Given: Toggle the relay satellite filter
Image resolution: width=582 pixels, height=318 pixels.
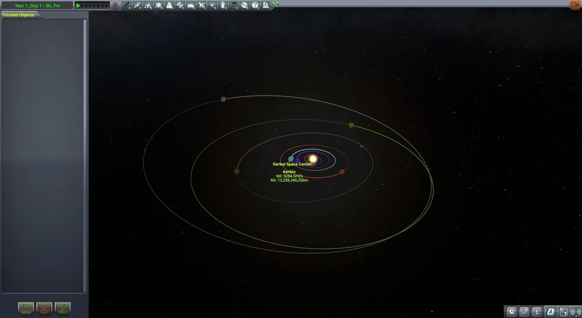Looking at the screenshot, I should (x=212, y=5).
